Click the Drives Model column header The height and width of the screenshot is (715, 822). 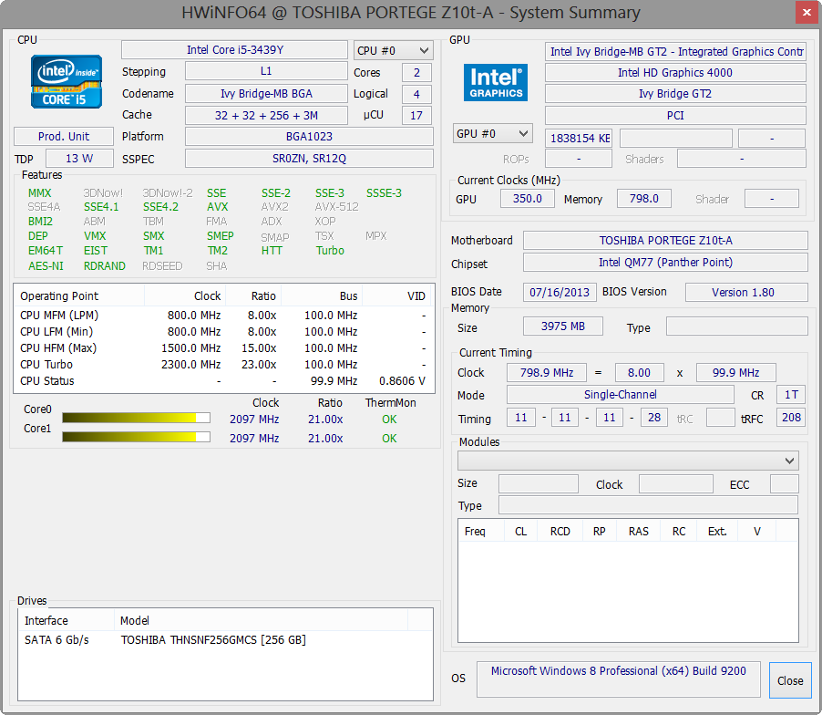(261, 620)
